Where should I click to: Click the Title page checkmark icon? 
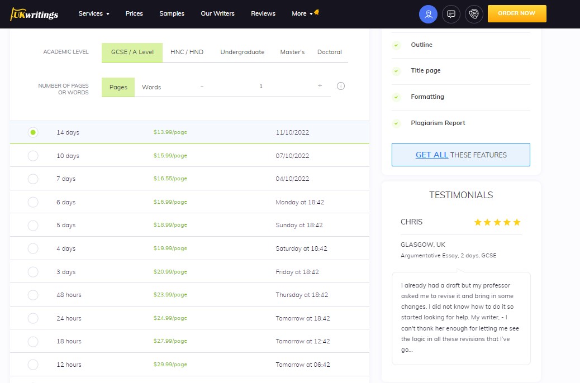(396, 71)
